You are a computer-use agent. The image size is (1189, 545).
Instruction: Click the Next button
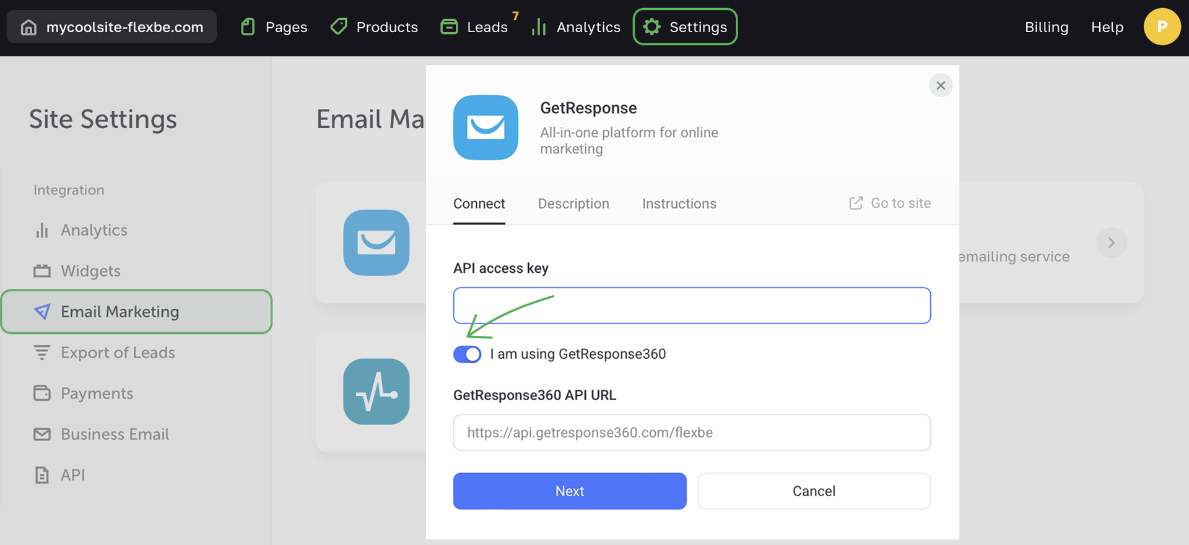pyautogui.click(x=570, y=491)
